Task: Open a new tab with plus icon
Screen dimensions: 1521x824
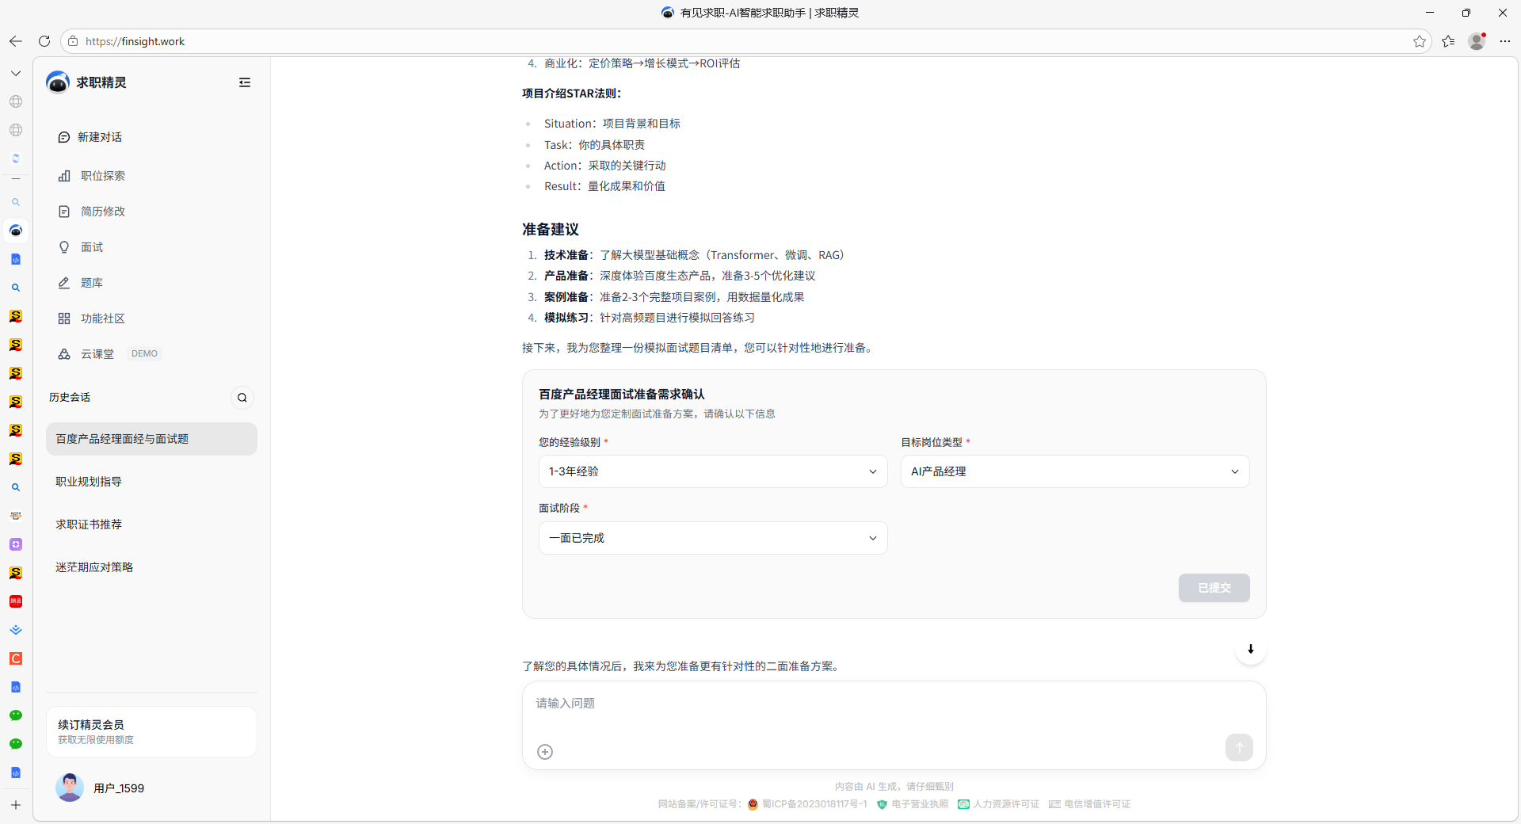Action: click(16, 805)
